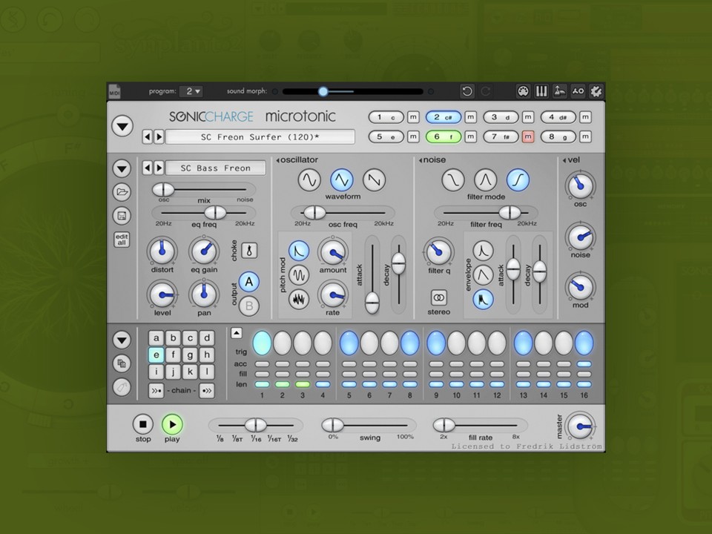
Task: Select pattern a
Action: tap(156, 338)
